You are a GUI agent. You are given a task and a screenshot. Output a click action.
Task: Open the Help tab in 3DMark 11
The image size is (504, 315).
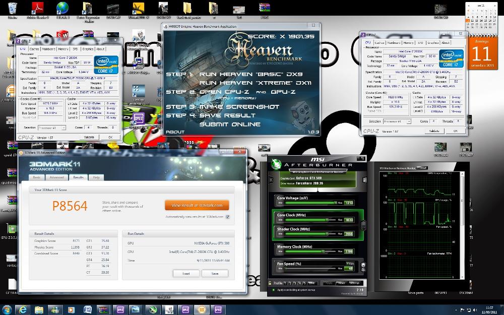(96, 177)
